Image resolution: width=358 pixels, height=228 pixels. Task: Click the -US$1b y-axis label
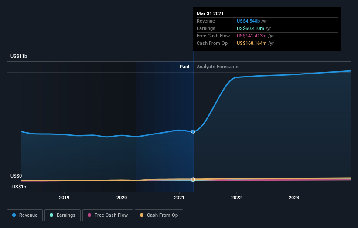[18, 187]
